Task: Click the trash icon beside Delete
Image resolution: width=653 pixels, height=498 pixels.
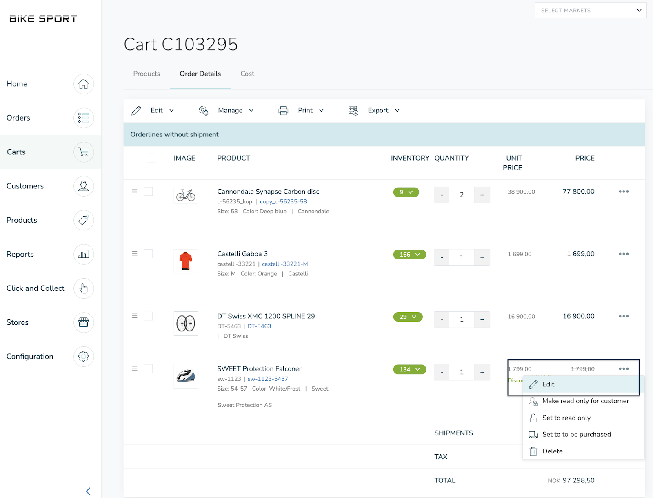Action: pos(533,451)
